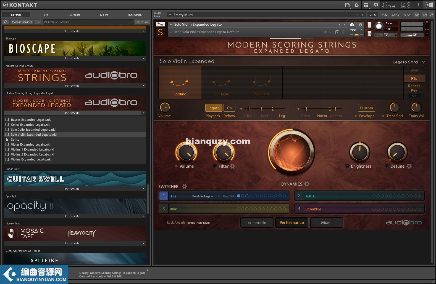This screenshot has height=284, width=436.
Task: Click the snapshot camera icon
Action: tap(352, 25)
